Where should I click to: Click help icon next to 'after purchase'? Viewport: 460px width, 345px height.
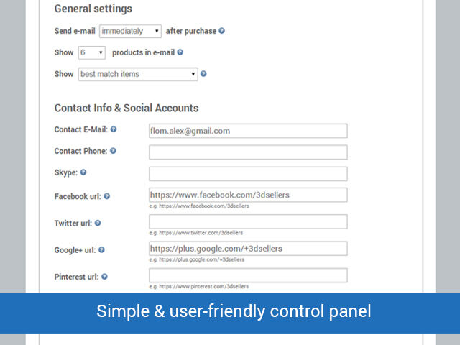click(222, 31)
